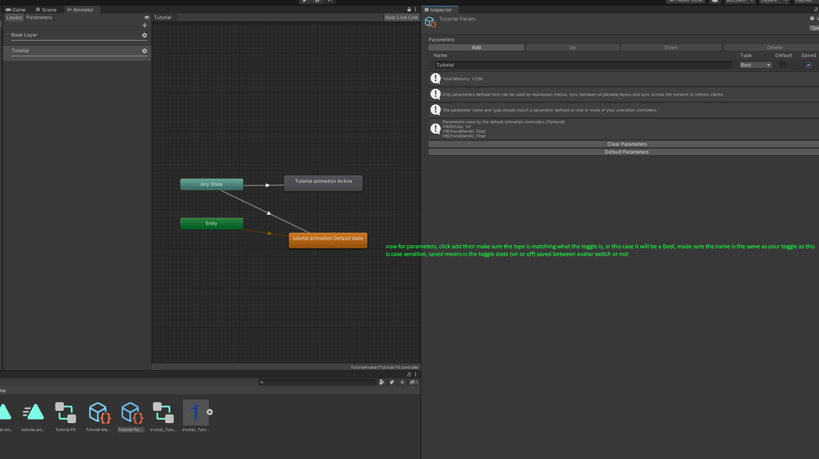Enable the Default checkbox for Tutorial parameter
The height and width of the screenshot is (459, 819).
[x=782, y=65]
